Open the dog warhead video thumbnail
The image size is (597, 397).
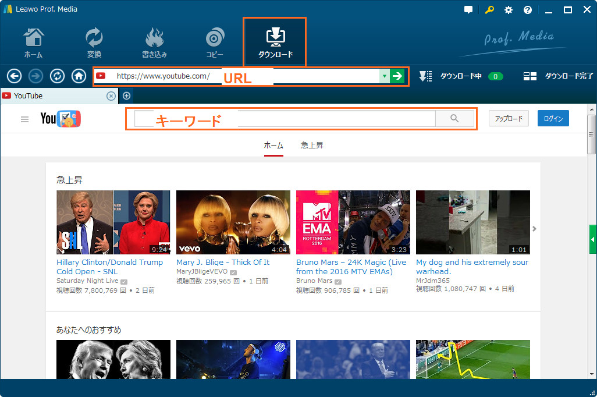coord(473,222)
